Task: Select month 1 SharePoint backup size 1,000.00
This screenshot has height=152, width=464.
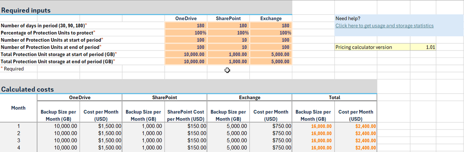Action: [144, 126]
